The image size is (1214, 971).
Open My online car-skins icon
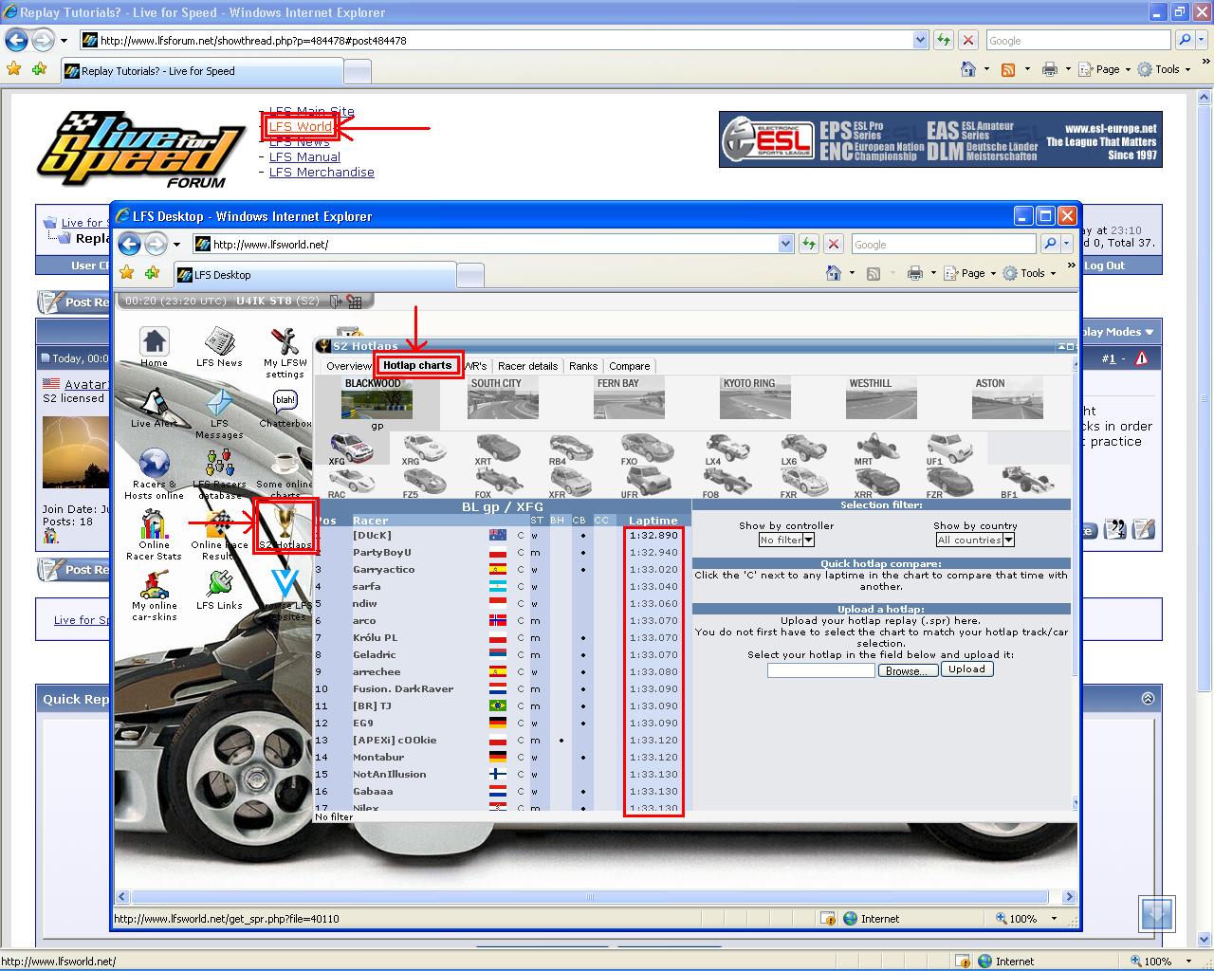coord(154,595)
